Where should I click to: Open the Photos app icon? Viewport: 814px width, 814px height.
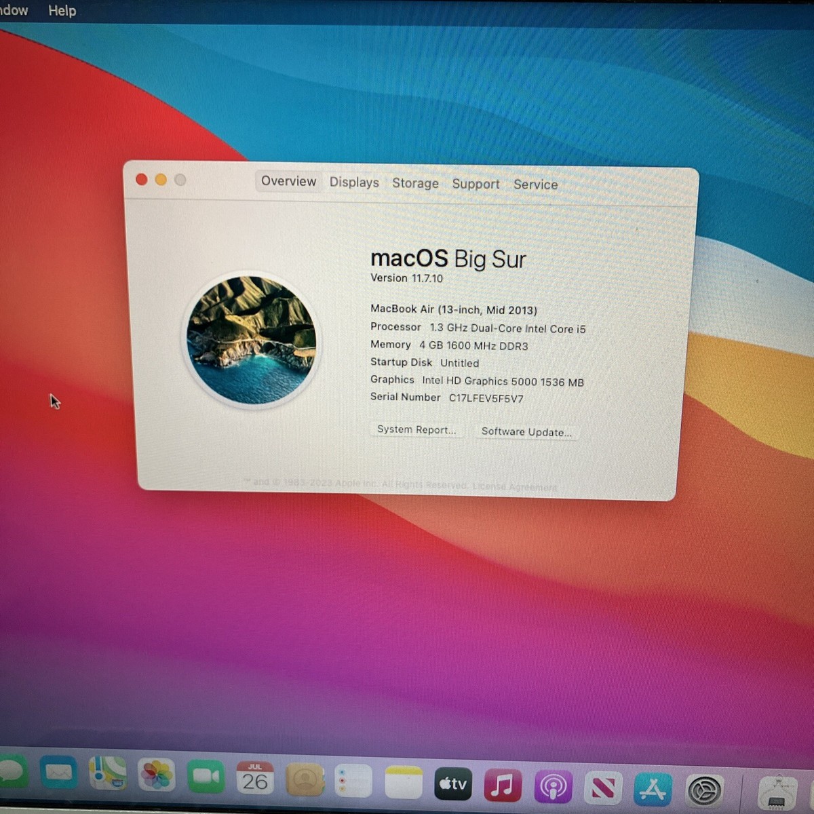tap(157, 775)
